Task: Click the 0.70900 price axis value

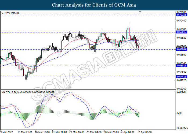Action: tap(182, 12)
